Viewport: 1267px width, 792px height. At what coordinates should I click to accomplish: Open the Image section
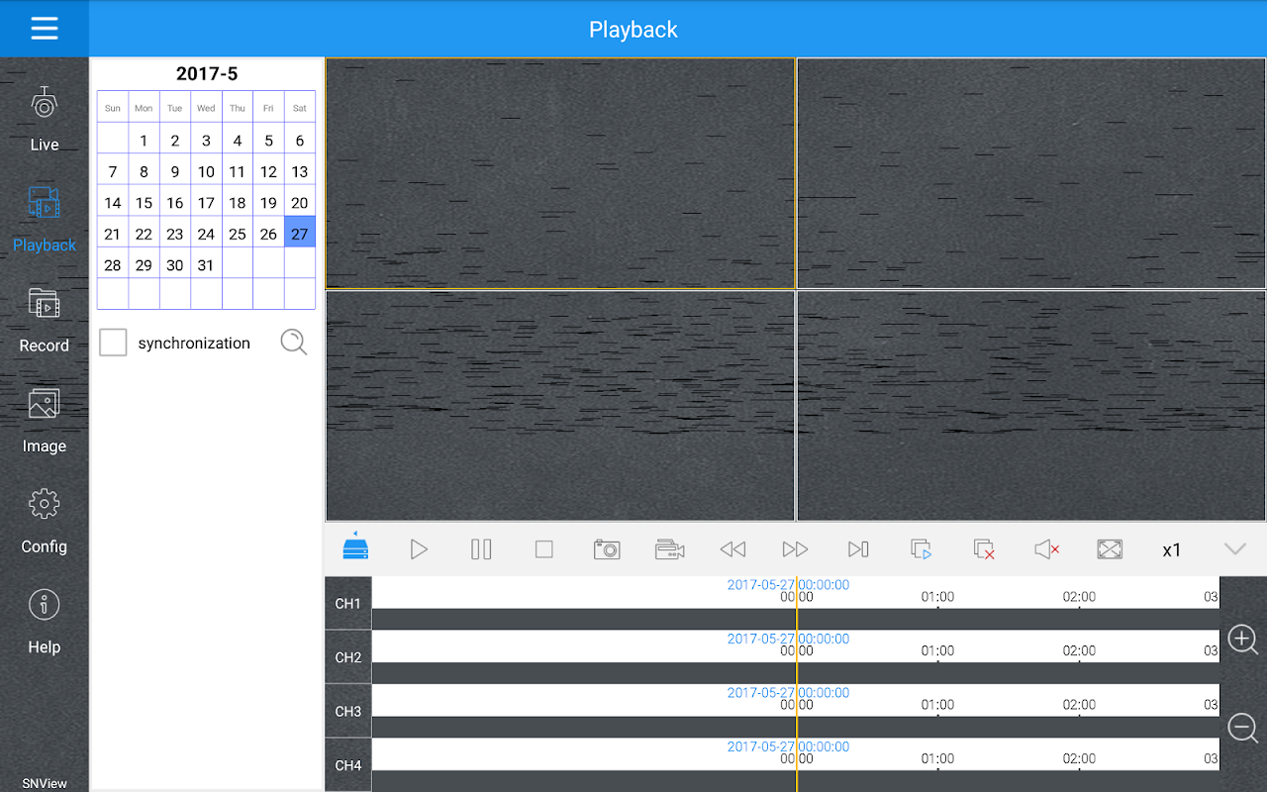(x=44, y=421)
